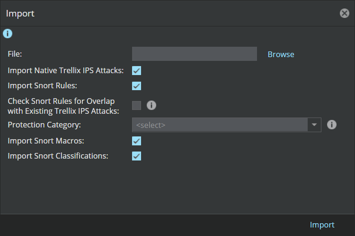Click the Import button at bottom
The image size is (355, 236).
[322, 225]
